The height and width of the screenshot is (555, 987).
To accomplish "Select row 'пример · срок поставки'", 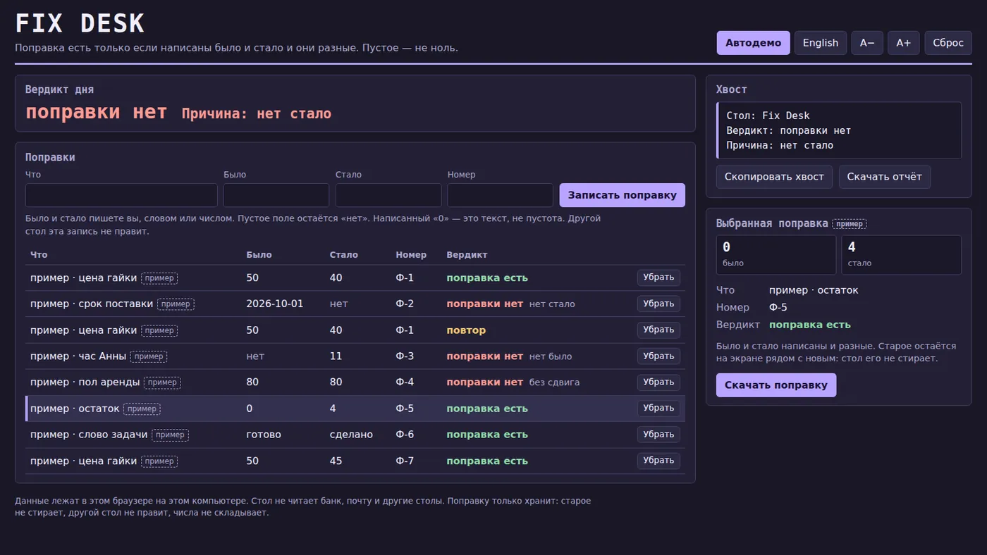I will (x=355, y=304).
